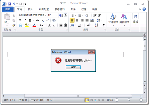Viewport: 149px width, 105px height.
Task: Open the File (檔案) tab
Action: click(x=8, y=9)
